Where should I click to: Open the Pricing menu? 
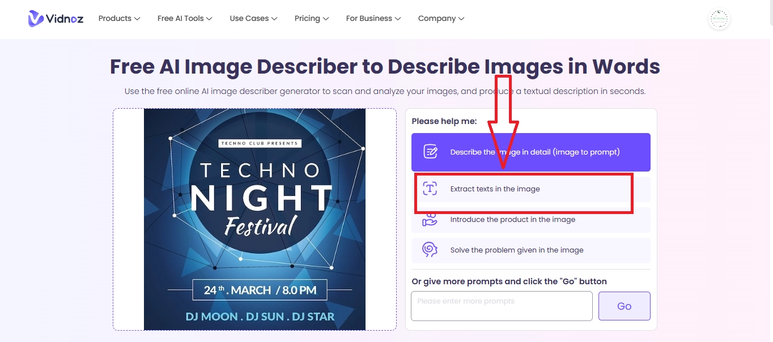pos(312,19)
